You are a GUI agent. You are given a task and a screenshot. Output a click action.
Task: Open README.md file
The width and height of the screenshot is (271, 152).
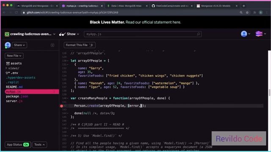[14, 87]
